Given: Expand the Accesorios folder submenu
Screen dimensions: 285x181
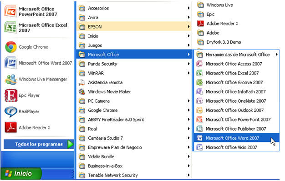Looking at the screenshot, I should pos(134,8).
